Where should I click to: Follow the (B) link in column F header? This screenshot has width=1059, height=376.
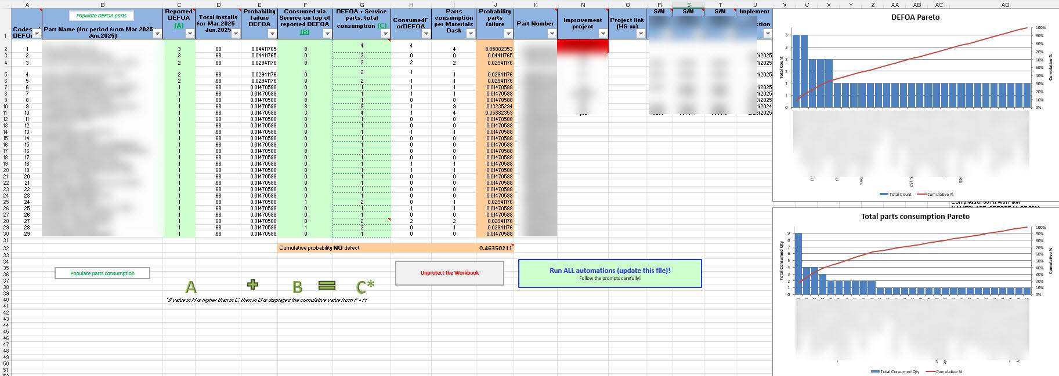pos(305,32)
